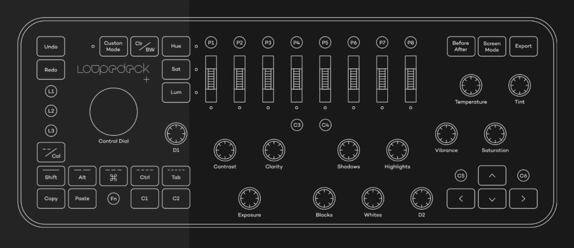Viewport: 574px width, 248px height.
Task: Click the Exposure dial knob
Action: 249,199
